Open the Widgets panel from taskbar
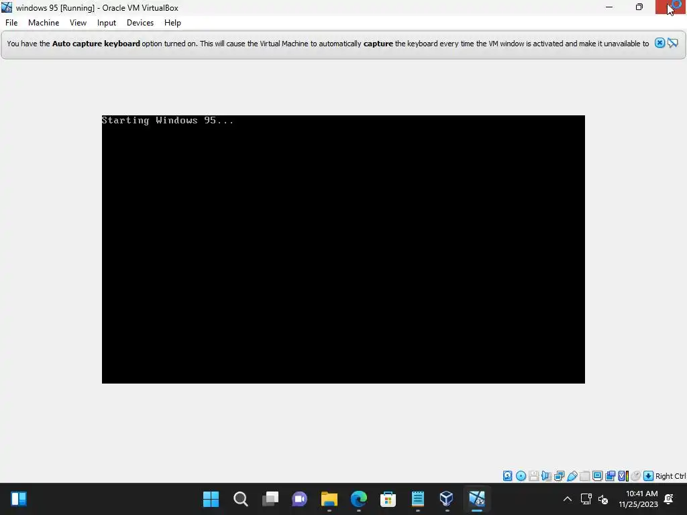The image size is (687, 515). (x=19, y=499)
